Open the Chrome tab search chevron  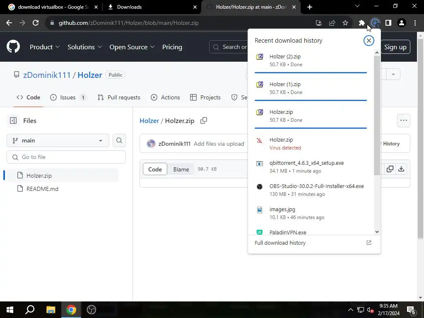pyautogui.click(x=357, y=6)
